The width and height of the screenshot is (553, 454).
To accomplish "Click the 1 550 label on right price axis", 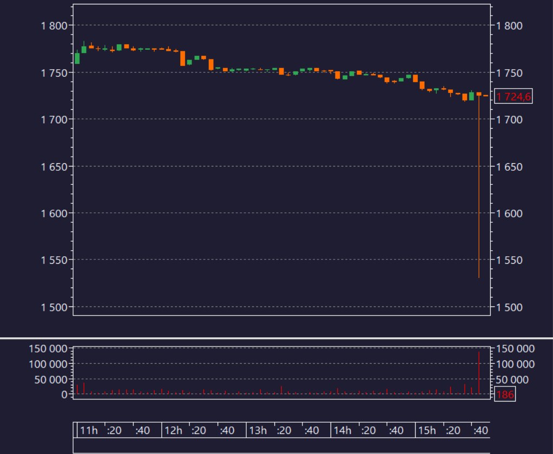I will (x=509, y=261).
